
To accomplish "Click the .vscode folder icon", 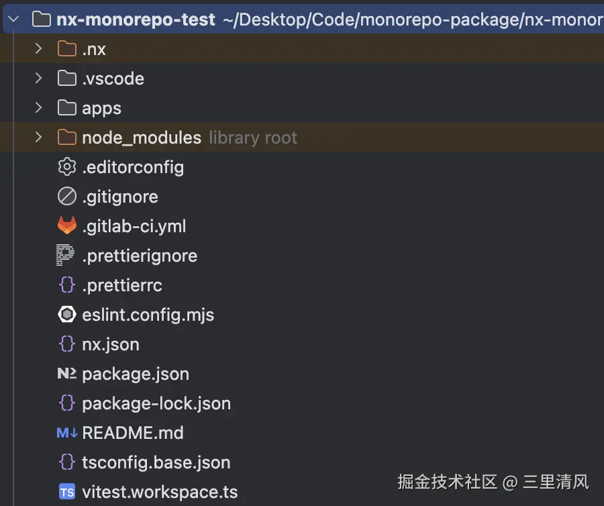I will coord(67,78).
